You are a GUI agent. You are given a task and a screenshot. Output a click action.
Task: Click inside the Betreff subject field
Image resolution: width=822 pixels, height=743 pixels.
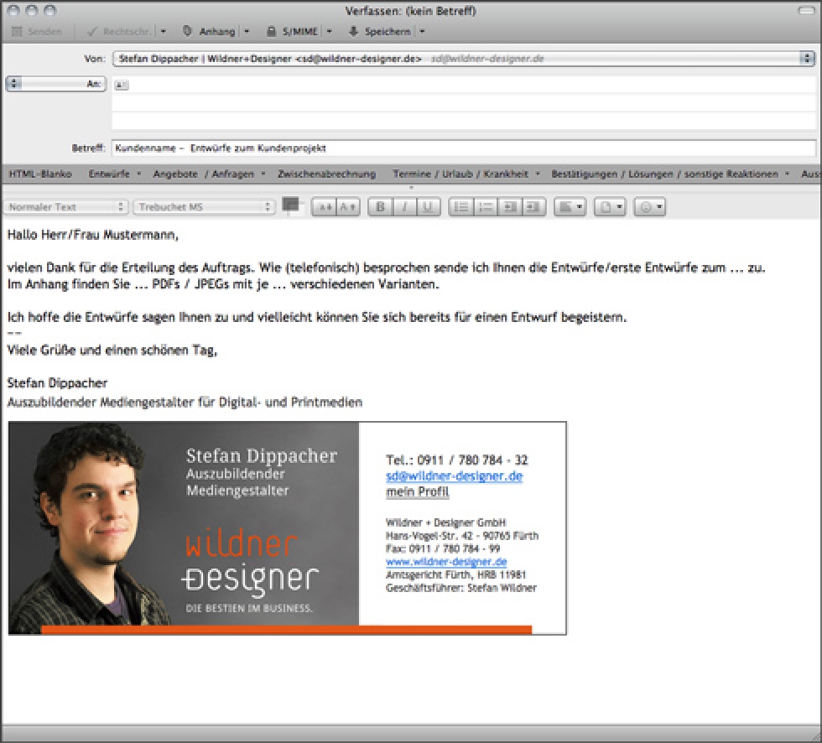[336, 148]
